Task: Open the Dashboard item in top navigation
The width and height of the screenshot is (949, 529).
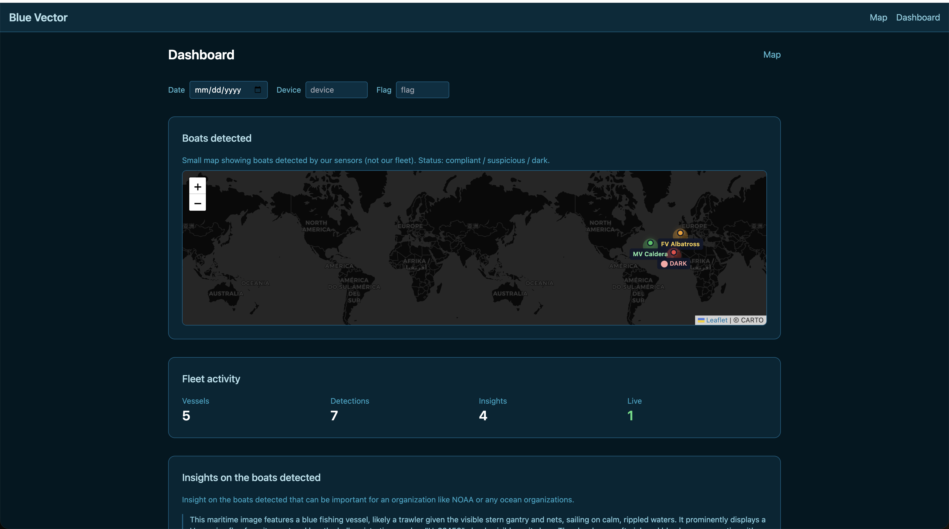Action: click(x=918, y=17)
